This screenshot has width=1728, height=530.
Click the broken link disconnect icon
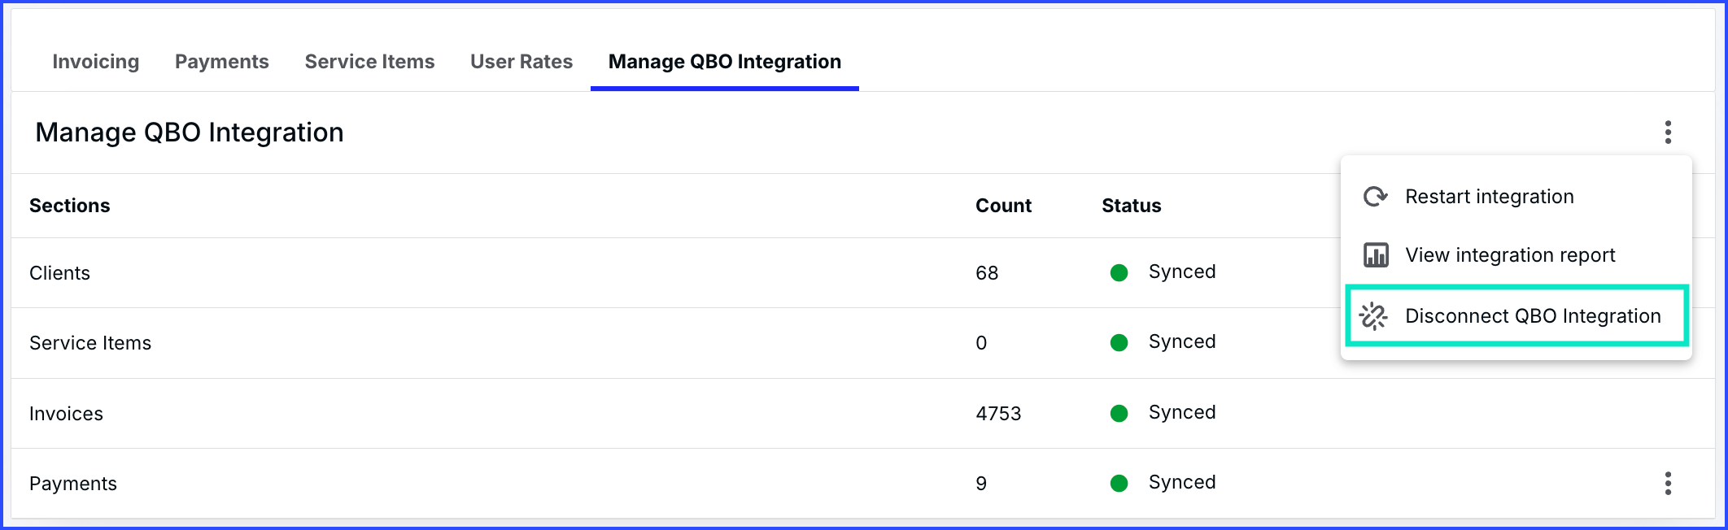point(1374,316)
